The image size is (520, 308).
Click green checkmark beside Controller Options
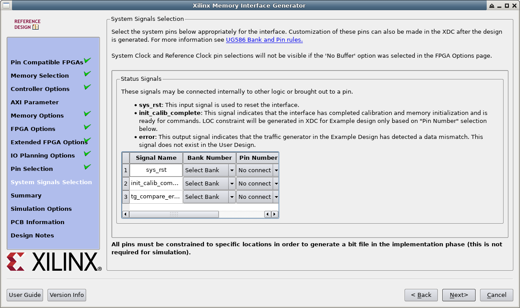coord(87,87)
